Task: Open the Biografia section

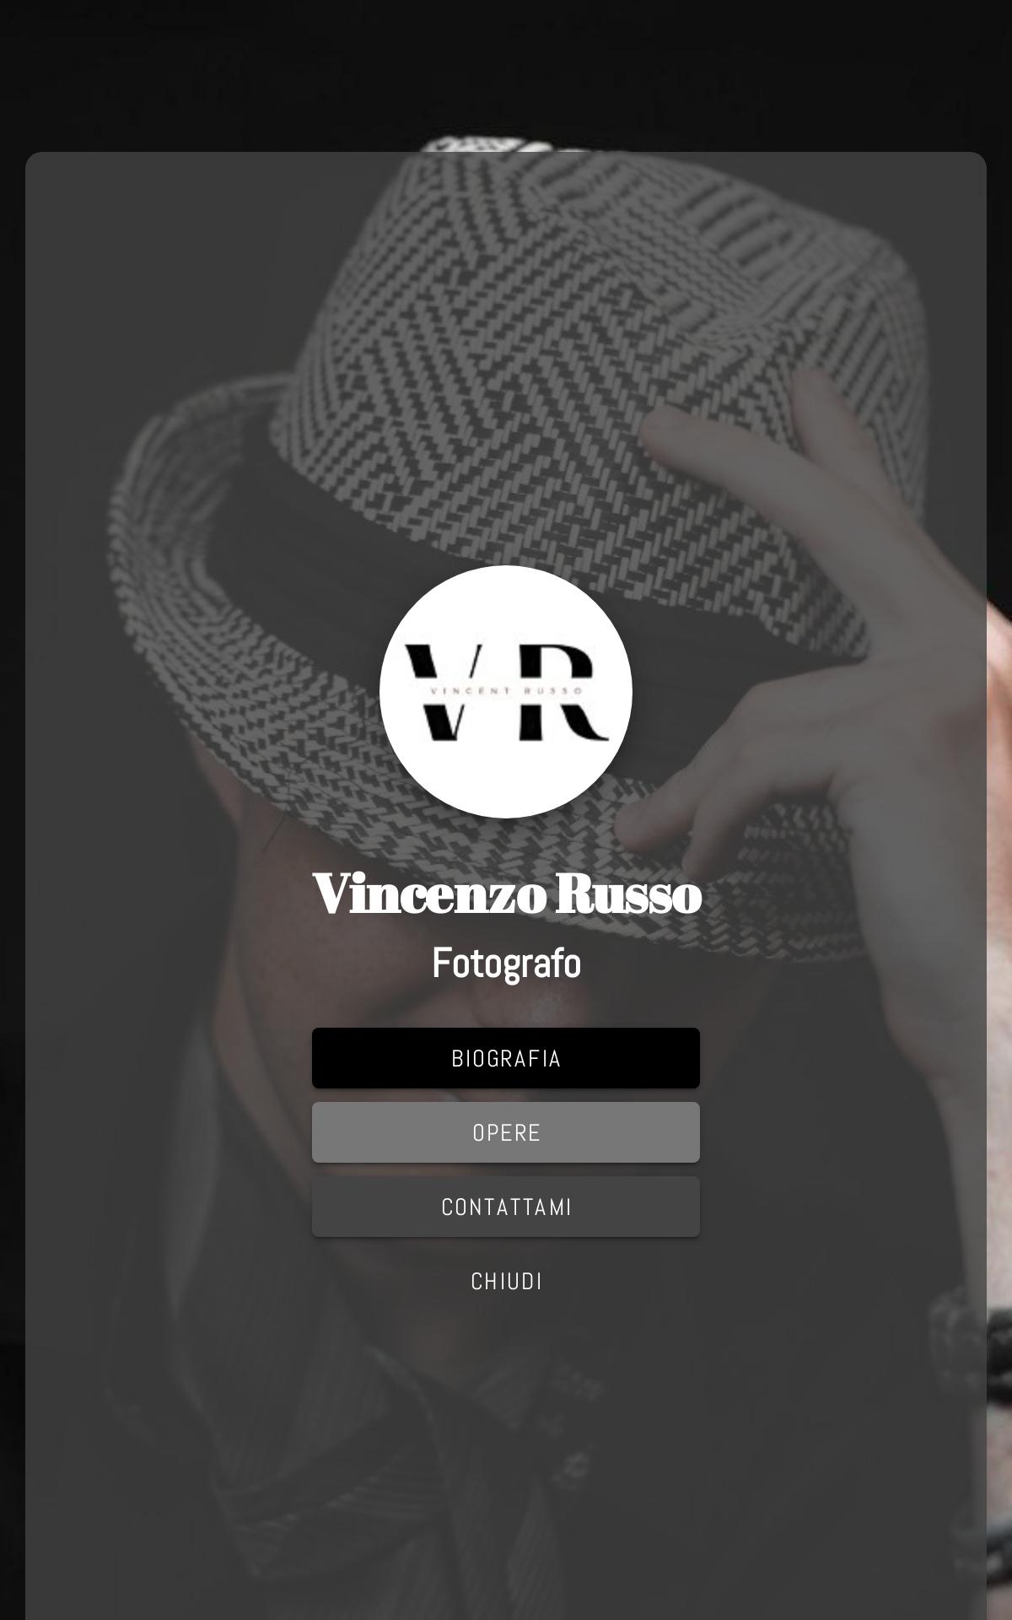Action: click(x=506, y=1058)
